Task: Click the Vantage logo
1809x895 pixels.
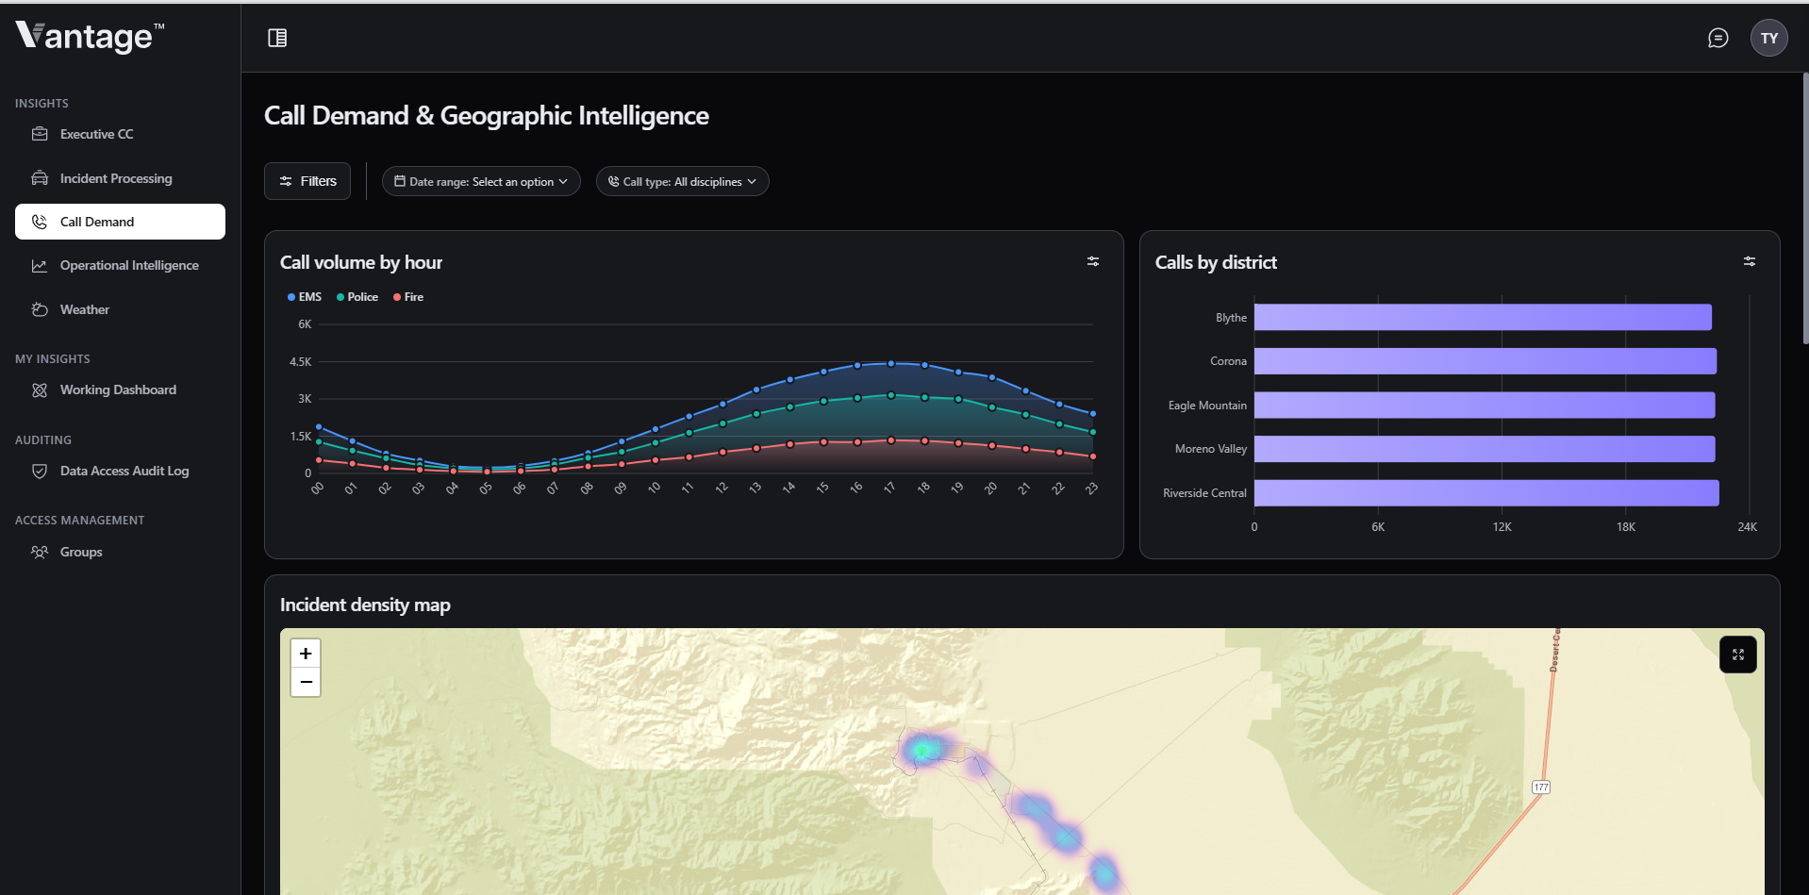Action: tap(90, 36)
